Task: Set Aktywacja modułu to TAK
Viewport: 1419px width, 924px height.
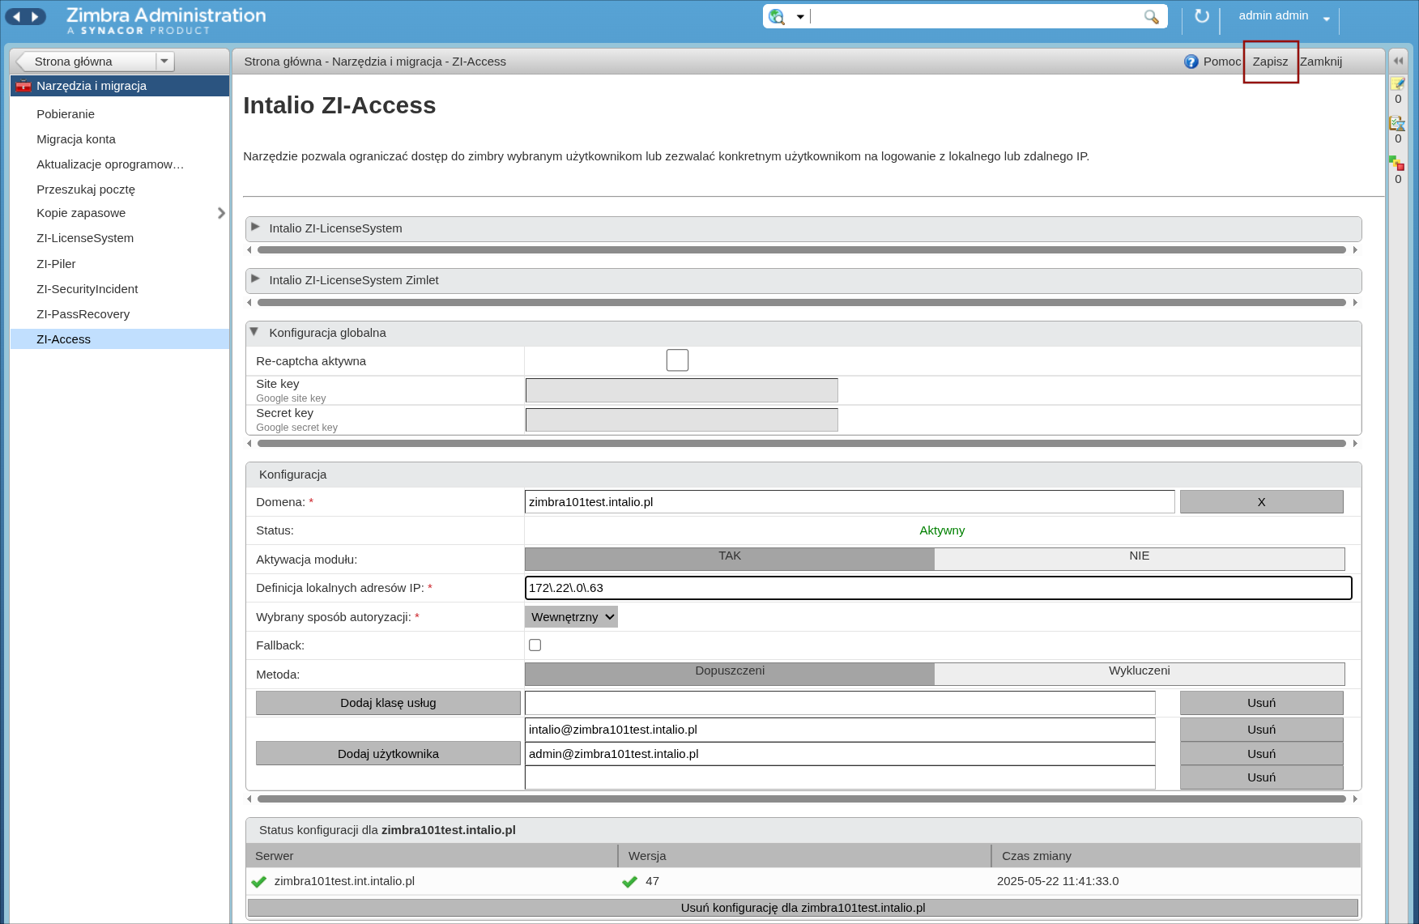Action: click(x=730, y=559)
